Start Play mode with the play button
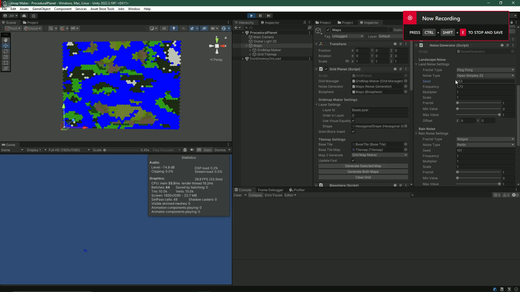 251,16
